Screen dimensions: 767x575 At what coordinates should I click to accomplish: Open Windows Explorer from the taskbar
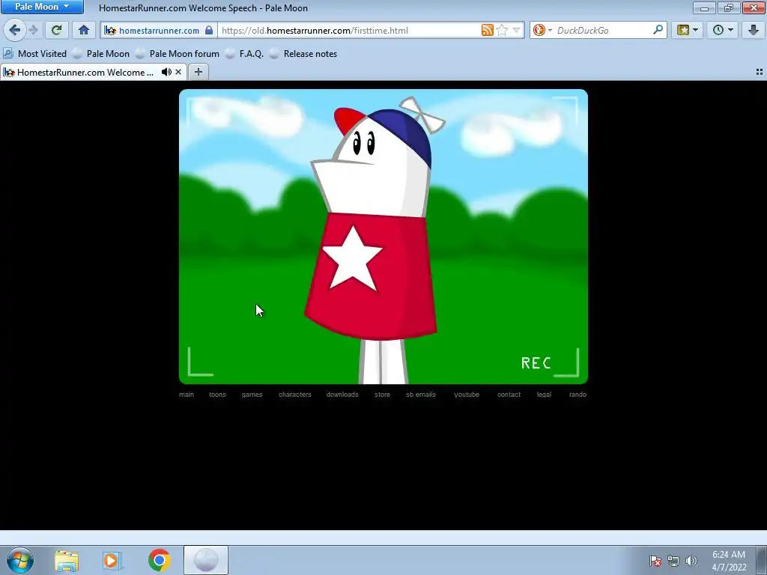coord(67,560)
